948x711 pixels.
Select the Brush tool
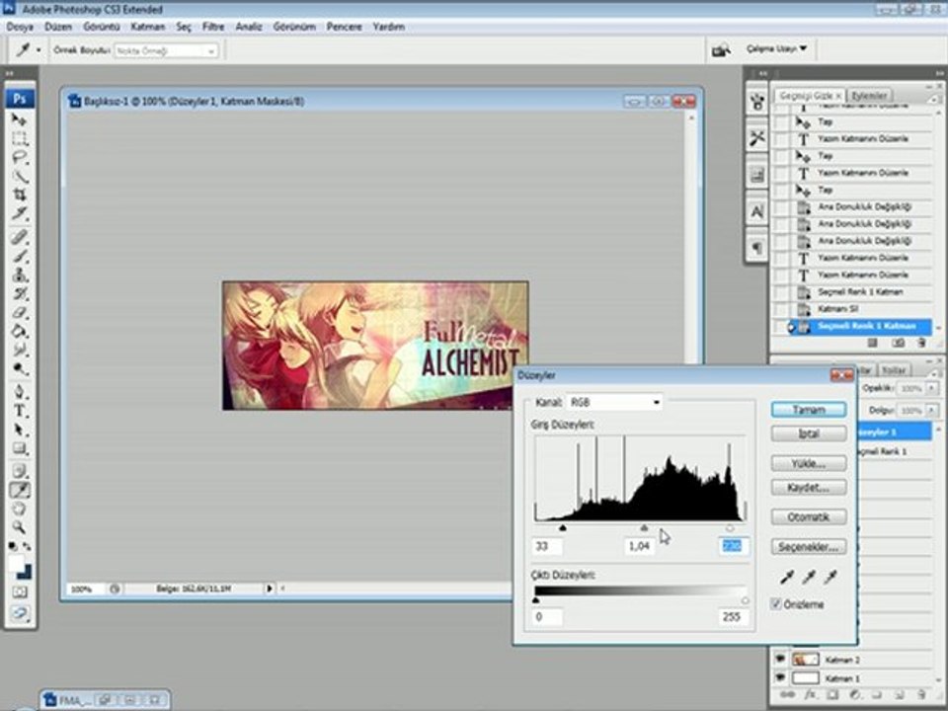pos(20,255)
